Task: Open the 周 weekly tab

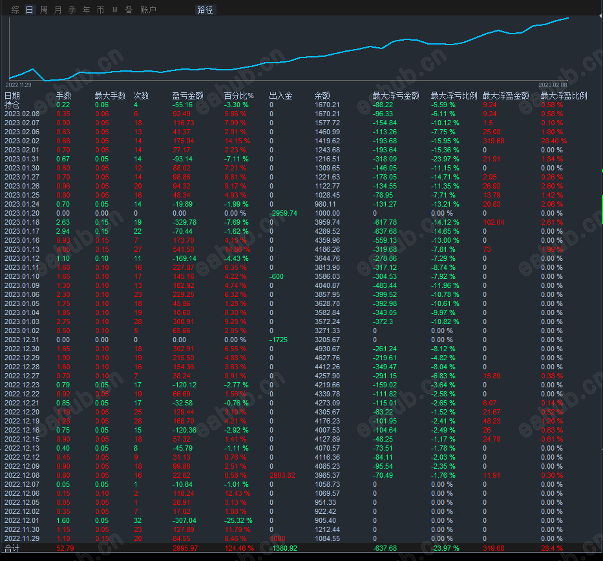Action: pos(44,10)
